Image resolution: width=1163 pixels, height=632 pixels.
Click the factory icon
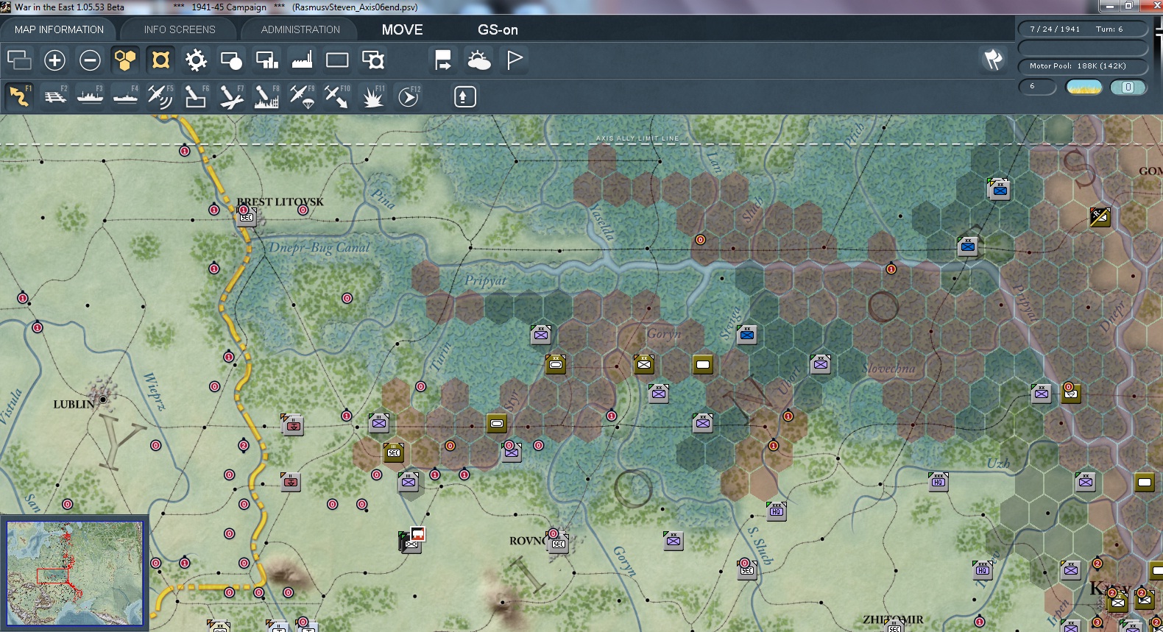(x=302, y=60)
